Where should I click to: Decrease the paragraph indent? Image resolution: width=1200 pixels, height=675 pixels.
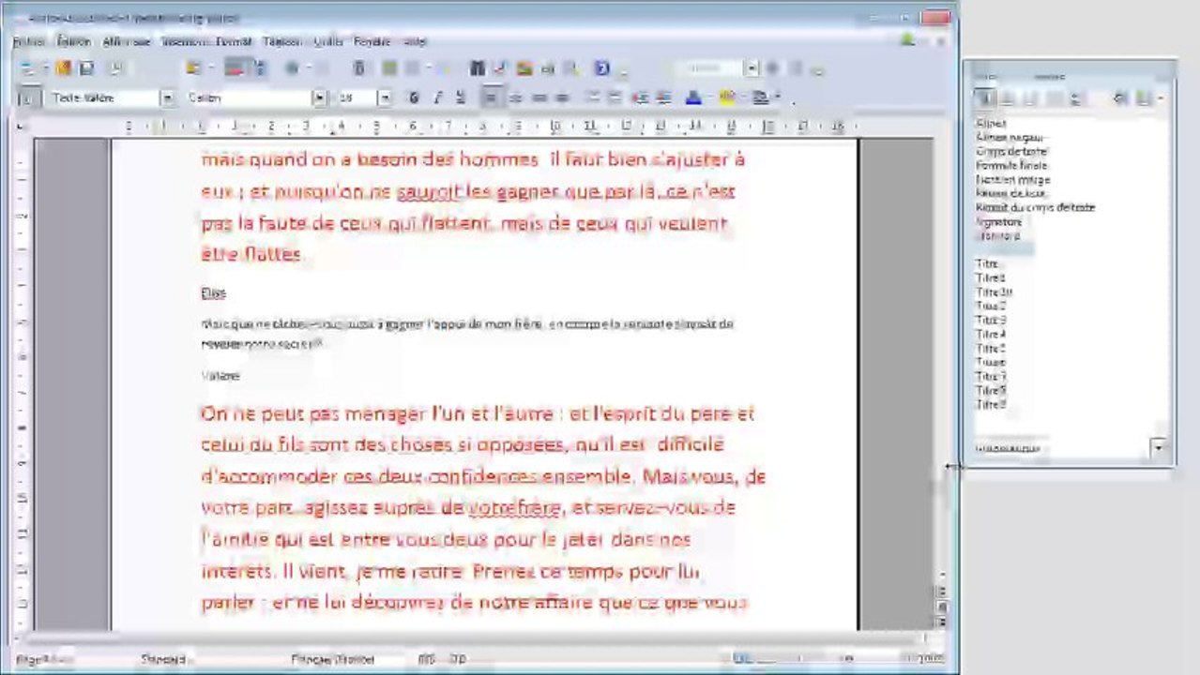pyautogui.click(x=641, y=97)
